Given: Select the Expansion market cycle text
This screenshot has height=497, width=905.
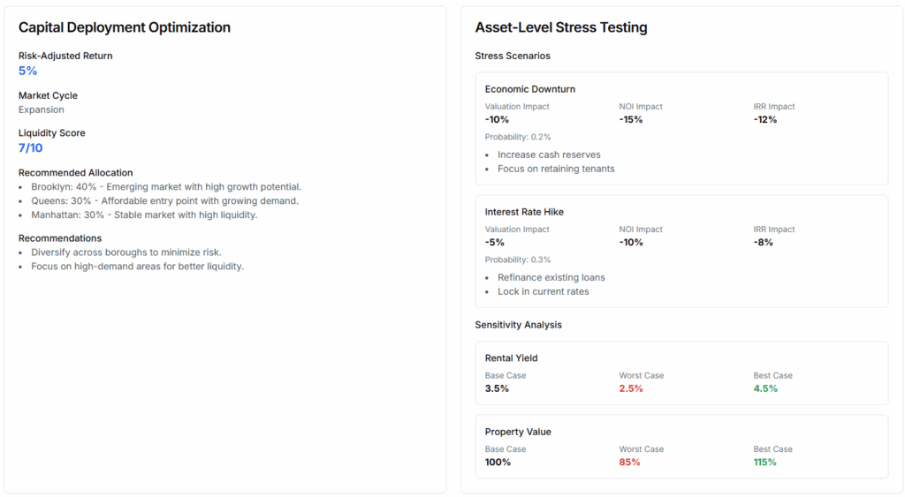Looking at the screenshot, I should tap(41, 109).
